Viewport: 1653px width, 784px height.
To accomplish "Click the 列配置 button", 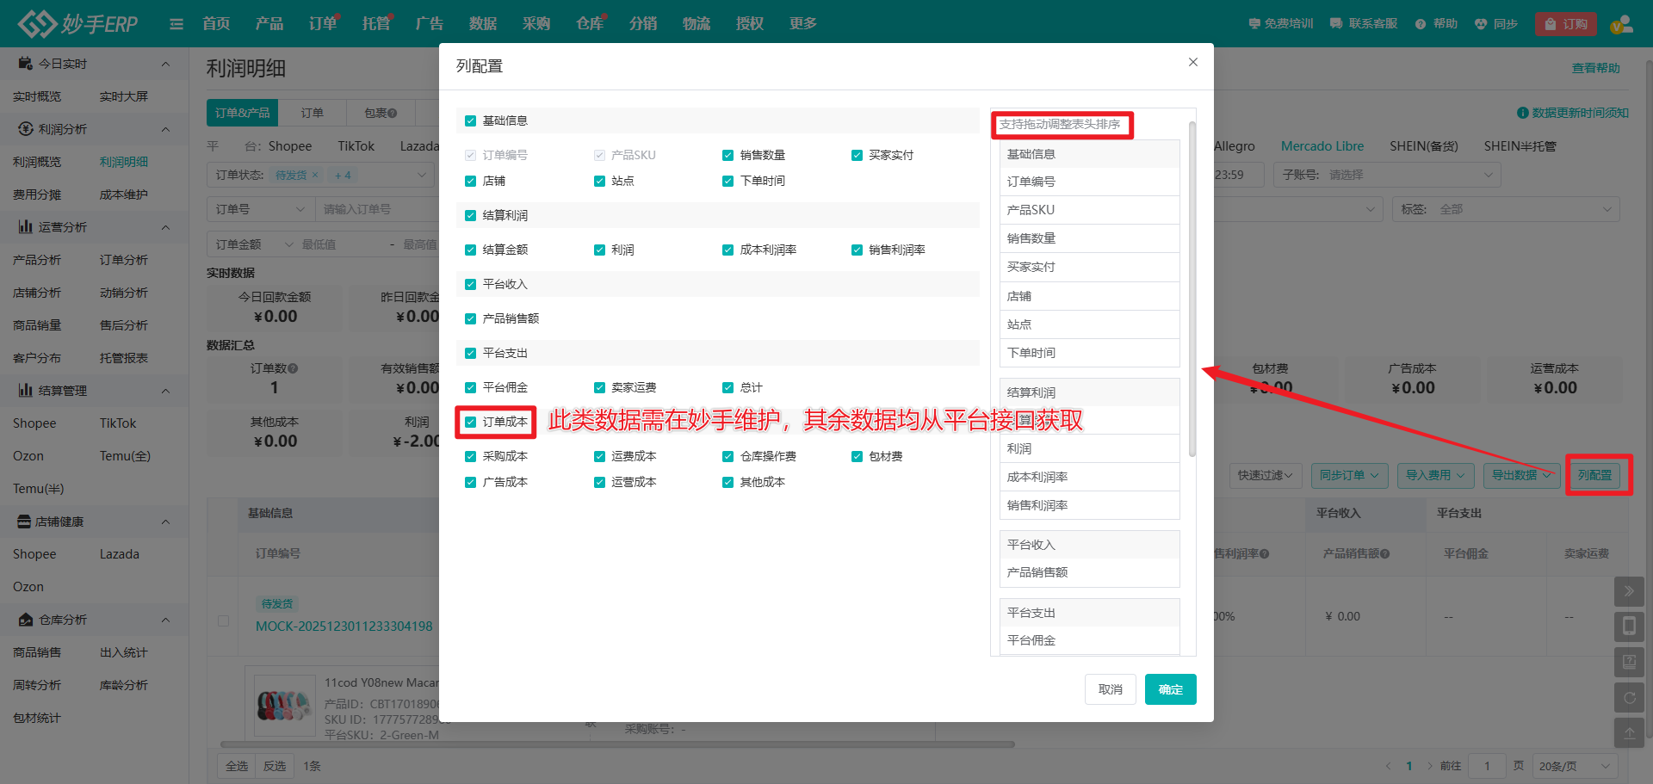I will click(x=1595, y=475).
